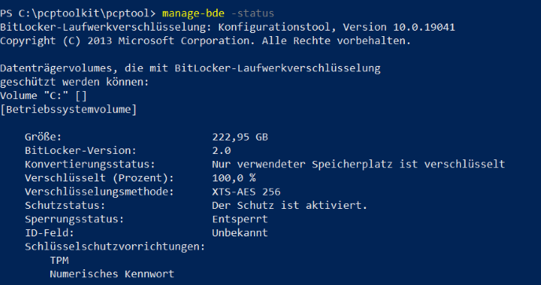Click the Copyright Microsoft Corporation line
This screenshot has width=541, height=285.
206,41
